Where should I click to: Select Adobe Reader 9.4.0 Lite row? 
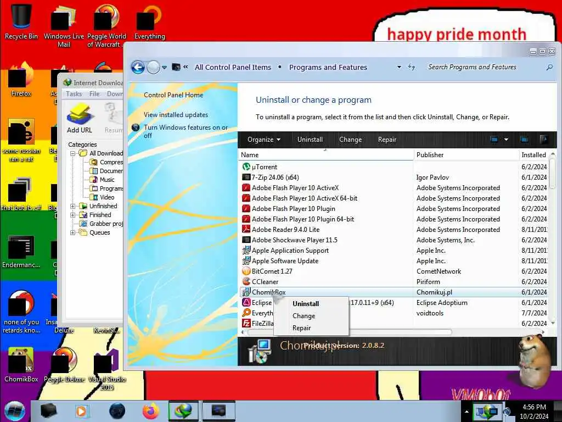click(x=394, y=230)
